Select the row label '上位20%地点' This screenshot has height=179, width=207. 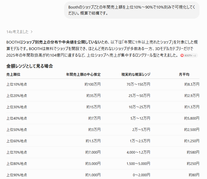[x=17, y=96]
